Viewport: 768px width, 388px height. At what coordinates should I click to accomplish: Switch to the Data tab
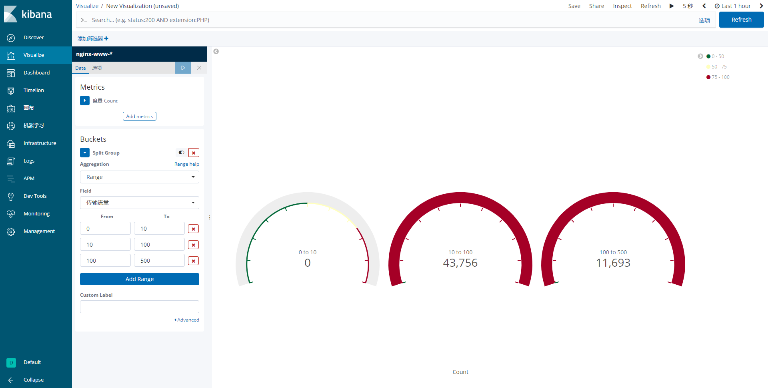coord(80,68)
